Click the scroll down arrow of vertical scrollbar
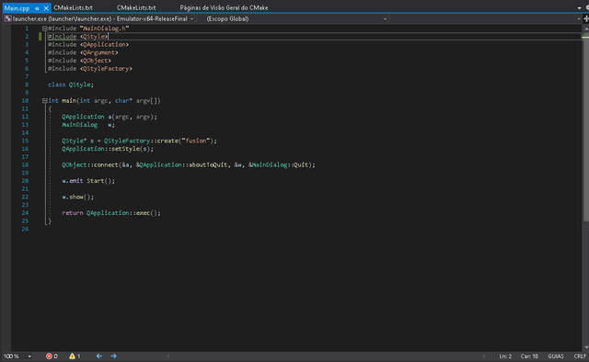 pos(585,347)
